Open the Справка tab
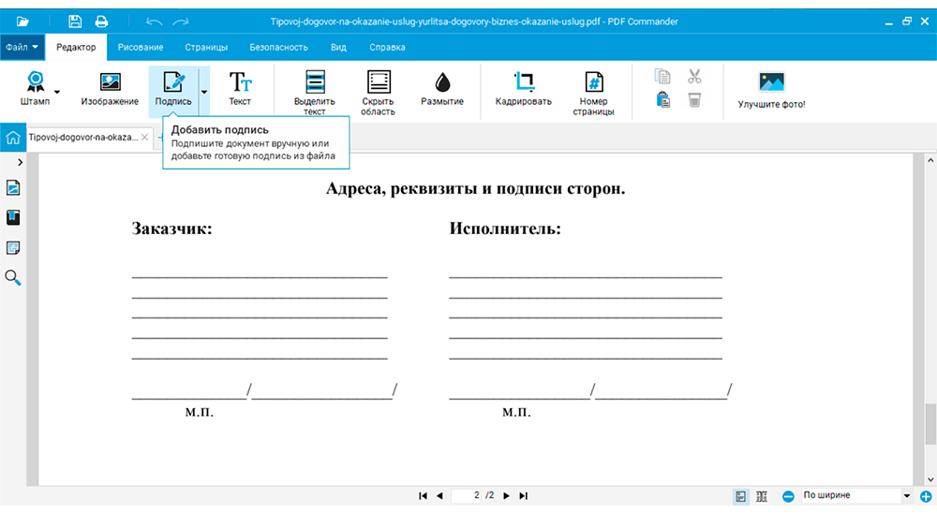Image resolution: width=937 pixels, height=515 pixels. (387, 47)
